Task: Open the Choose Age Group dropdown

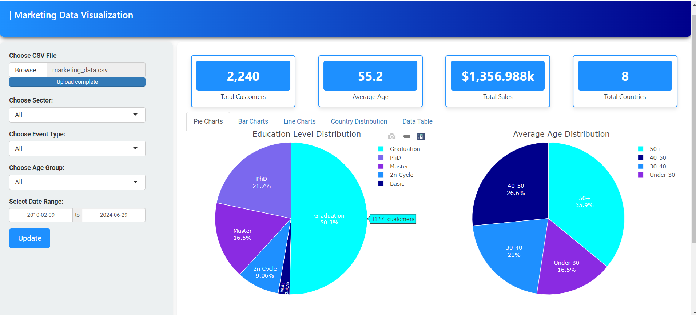Action: 77,182
